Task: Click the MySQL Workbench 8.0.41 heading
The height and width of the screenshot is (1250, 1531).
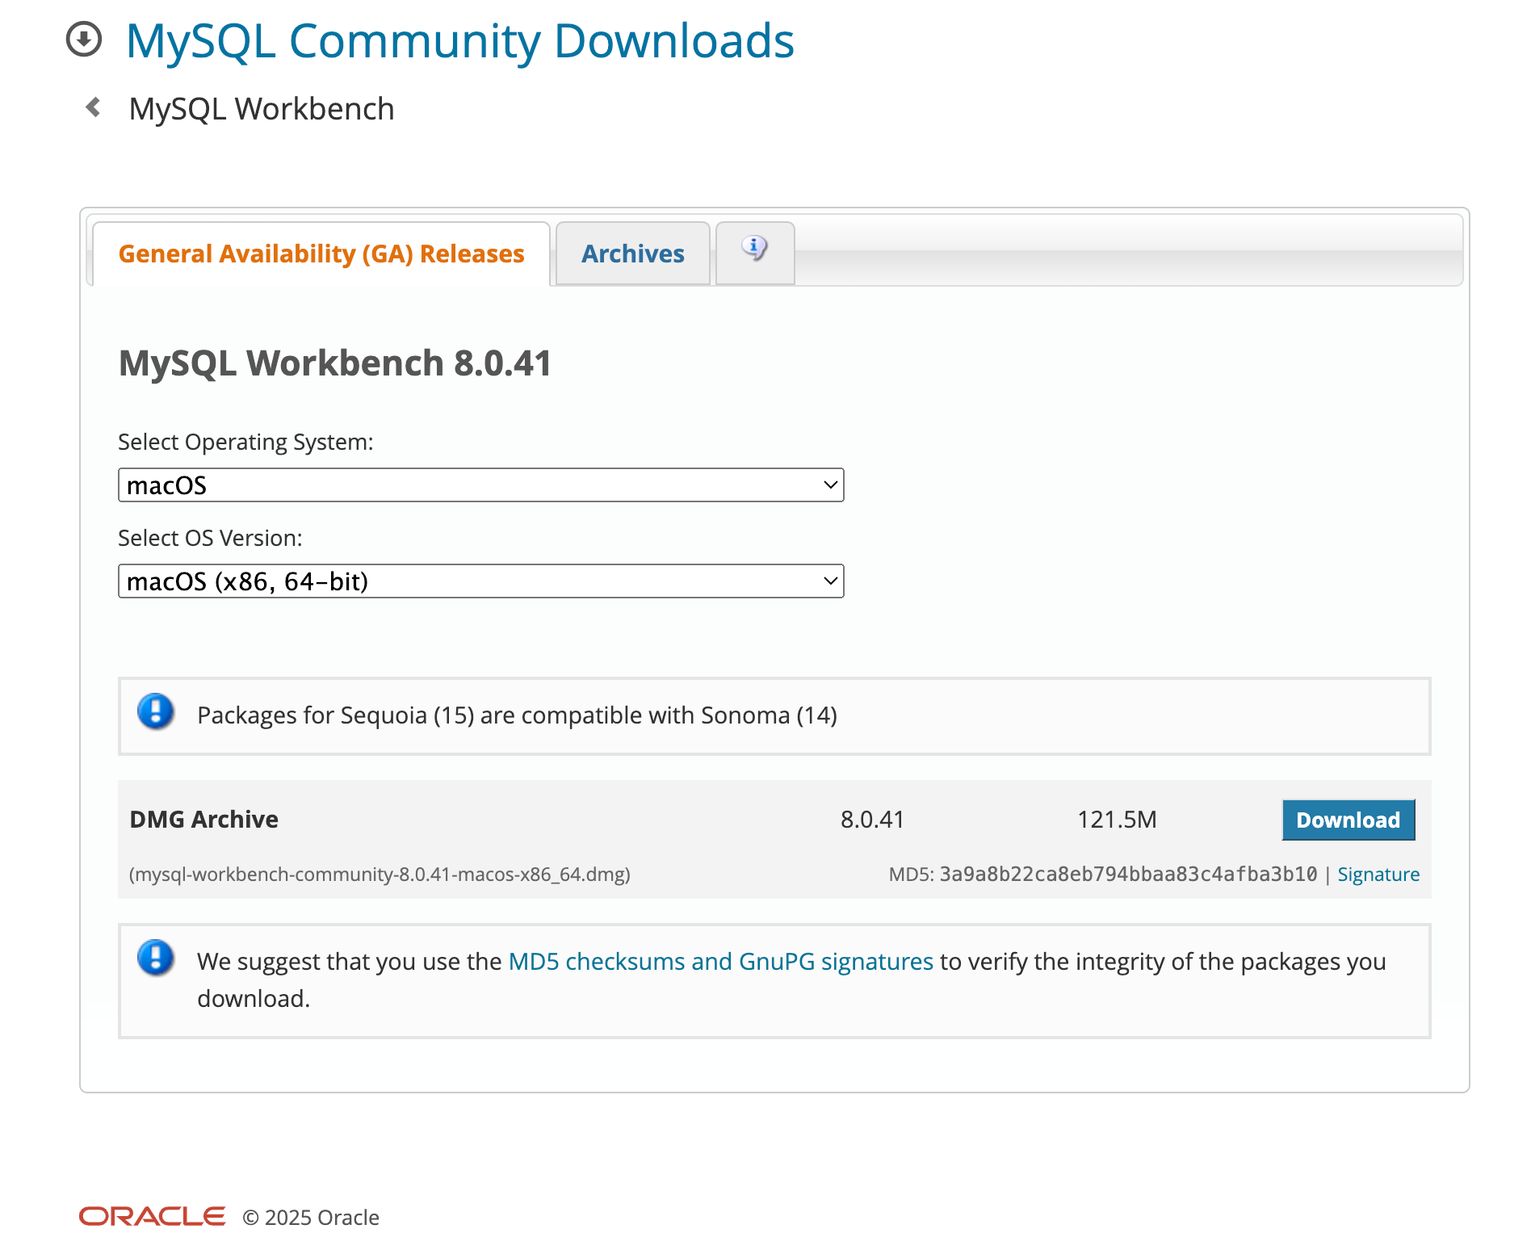Action: pos(334,363)
